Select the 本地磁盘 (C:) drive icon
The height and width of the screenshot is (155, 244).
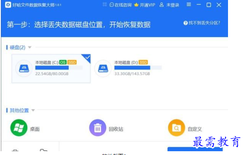tap(24, 68)
